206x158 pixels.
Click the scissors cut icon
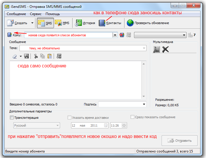click(36, 56)
